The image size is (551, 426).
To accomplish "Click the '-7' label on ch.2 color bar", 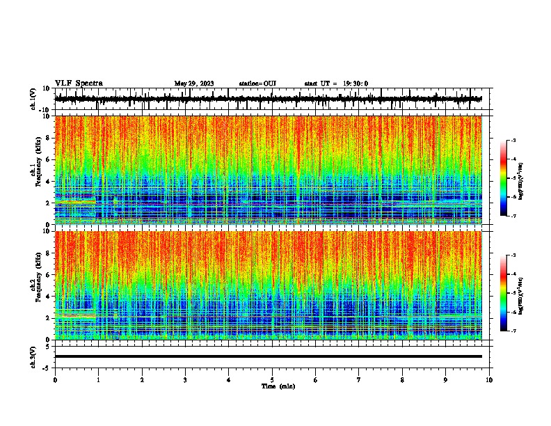I will coord(513,331).
